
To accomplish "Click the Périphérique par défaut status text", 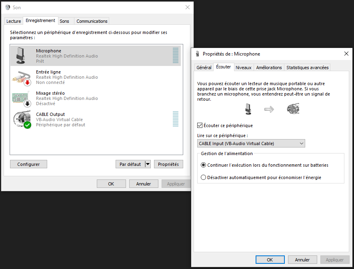I will click(x=60, y=125).
